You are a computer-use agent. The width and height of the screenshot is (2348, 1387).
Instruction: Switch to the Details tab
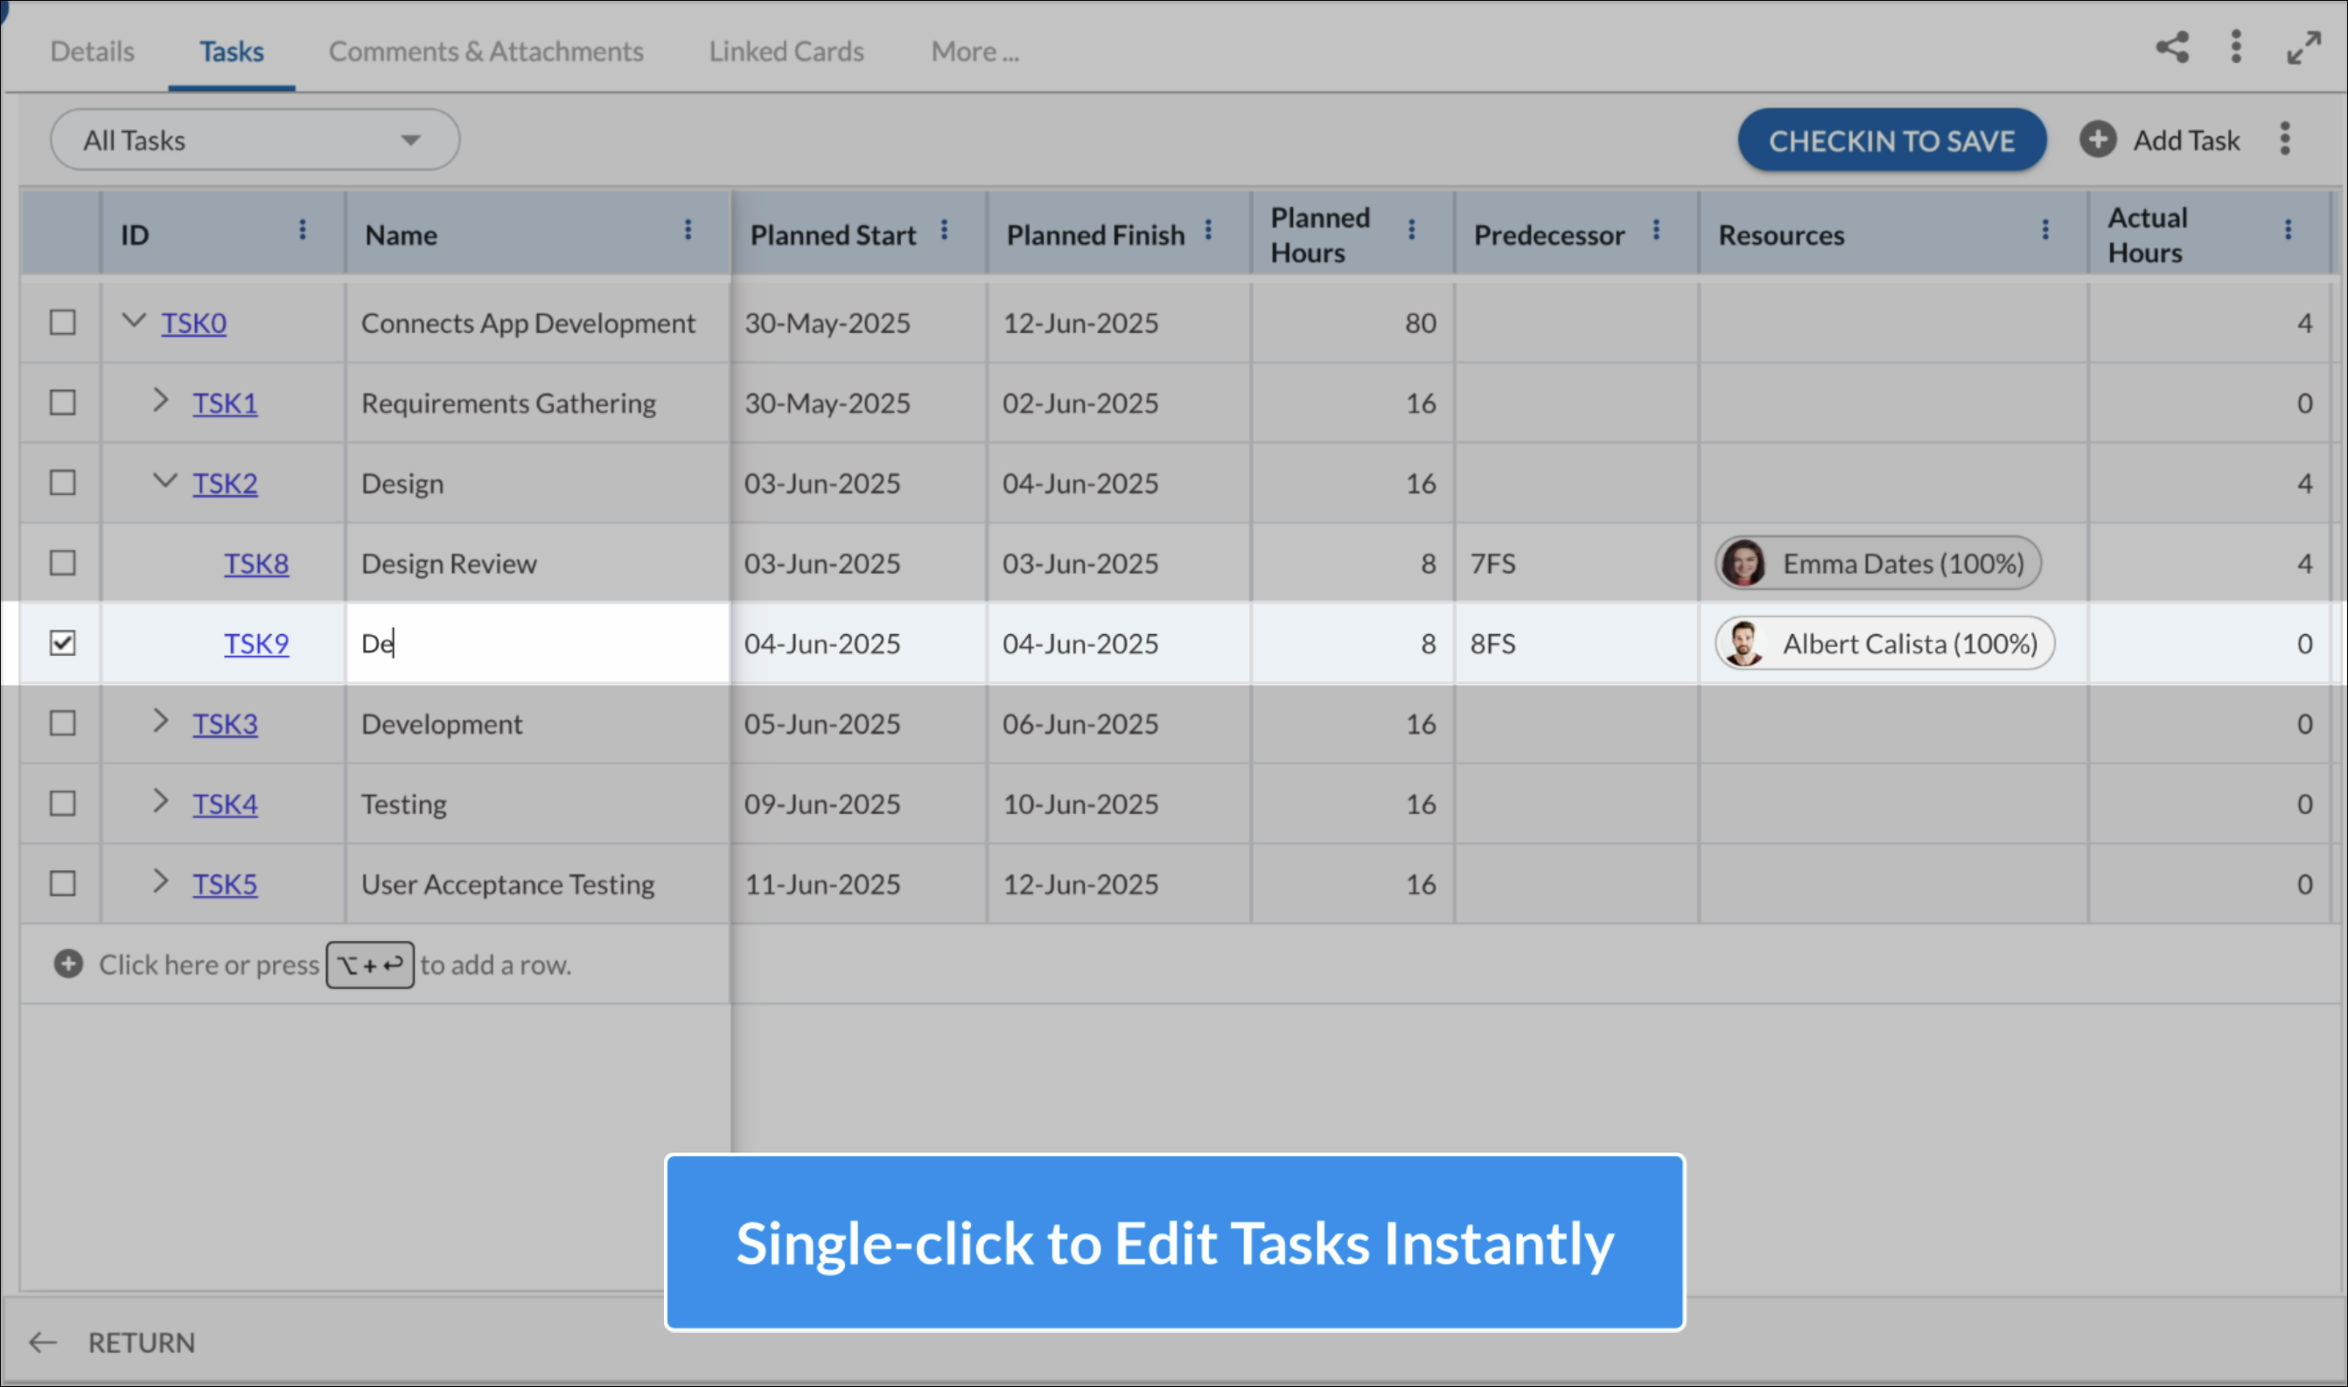(91, 52)
